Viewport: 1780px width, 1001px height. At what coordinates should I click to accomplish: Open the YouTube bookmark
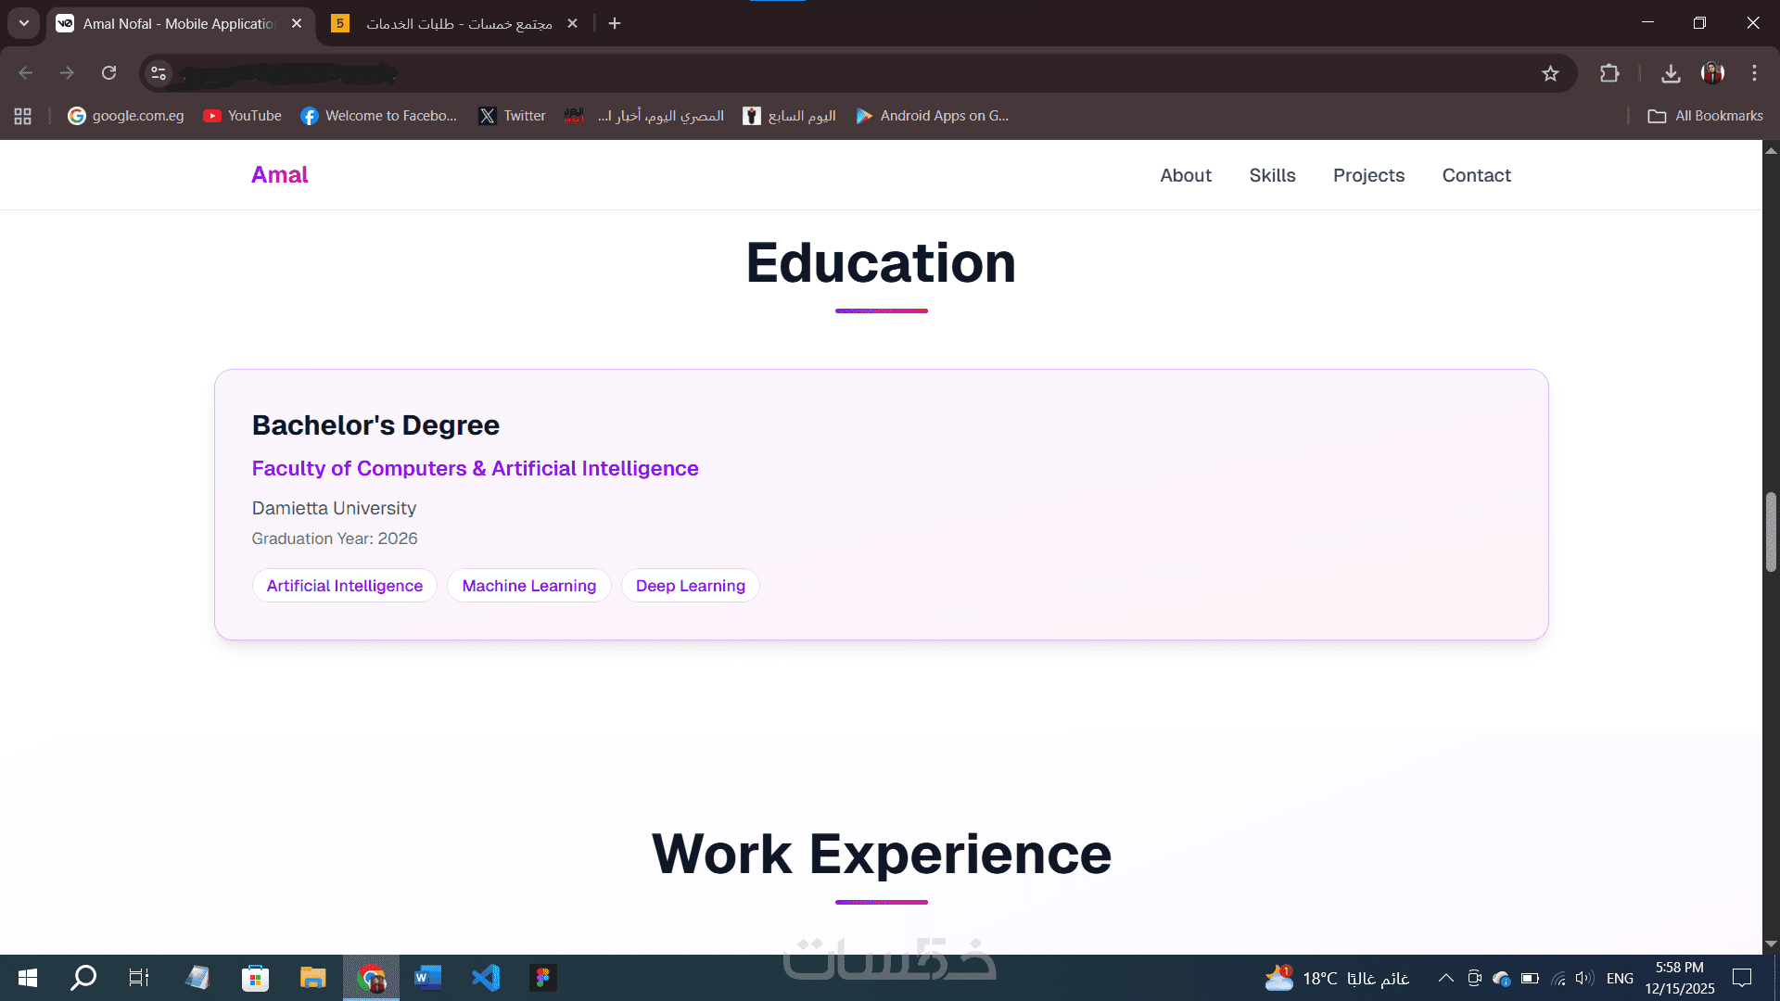(243, 116)
